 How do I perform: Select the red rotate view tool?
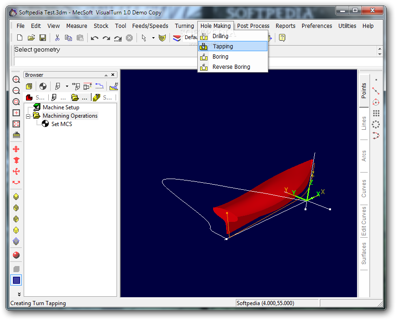16,182
